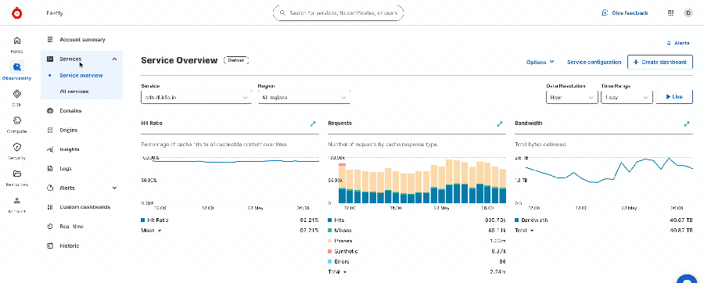Open the Time Range dropdown

(x=627, y=97)
